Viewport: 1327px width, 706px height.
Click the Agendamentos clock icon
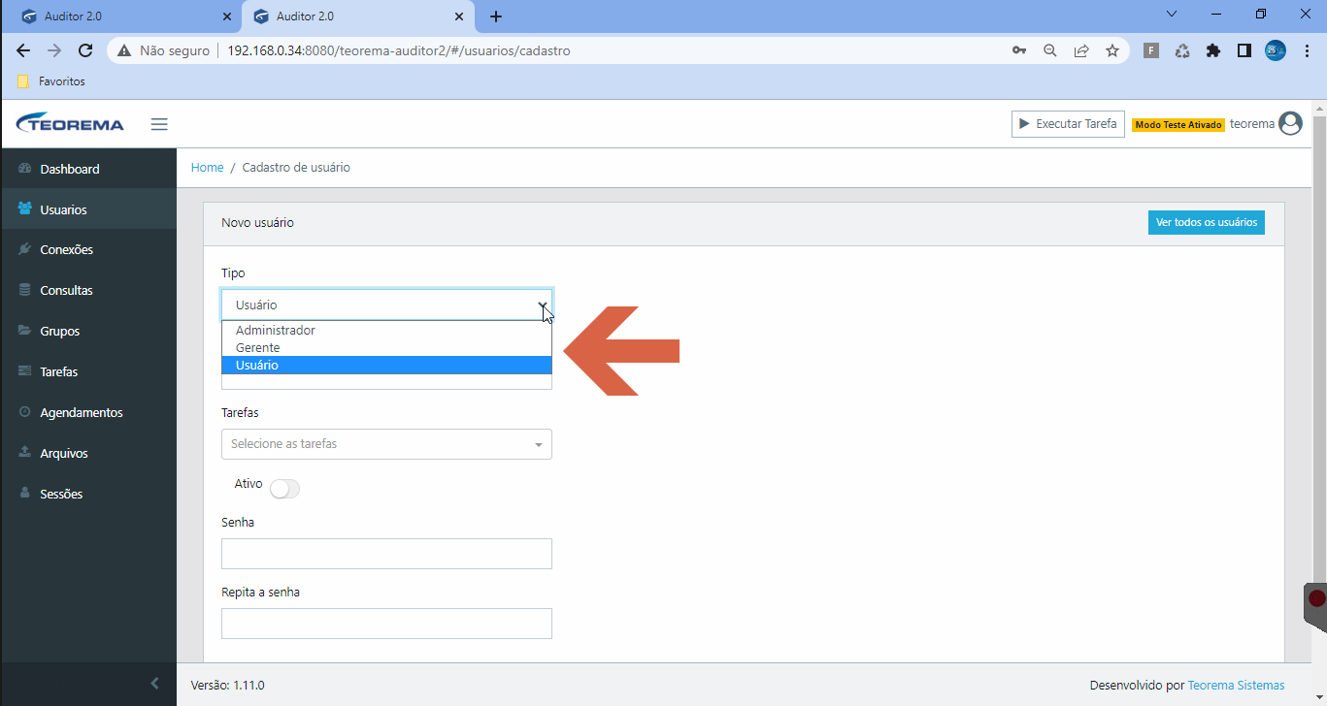[x=25, y=412]
